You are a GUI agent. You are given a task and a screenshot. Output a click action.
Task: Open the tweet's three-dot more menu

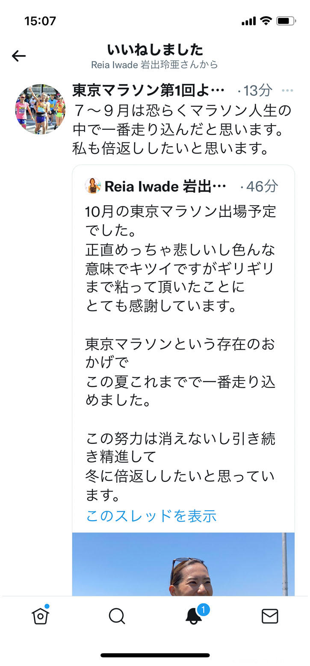click(x=288, y=91)
